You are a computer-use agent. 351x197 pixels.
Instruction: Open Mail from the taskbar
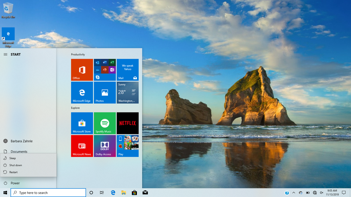[x=145, y=193]
